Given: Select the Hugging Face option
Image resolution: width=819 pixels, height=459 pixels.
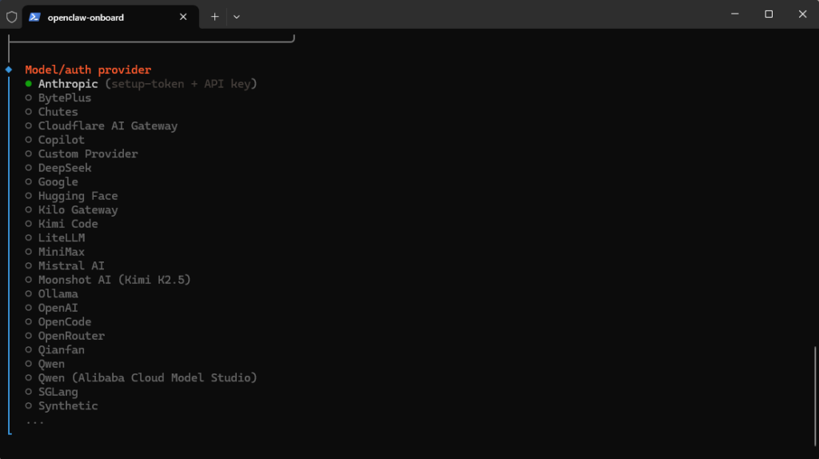Looking at the screenshot, I should pos(78,196).
